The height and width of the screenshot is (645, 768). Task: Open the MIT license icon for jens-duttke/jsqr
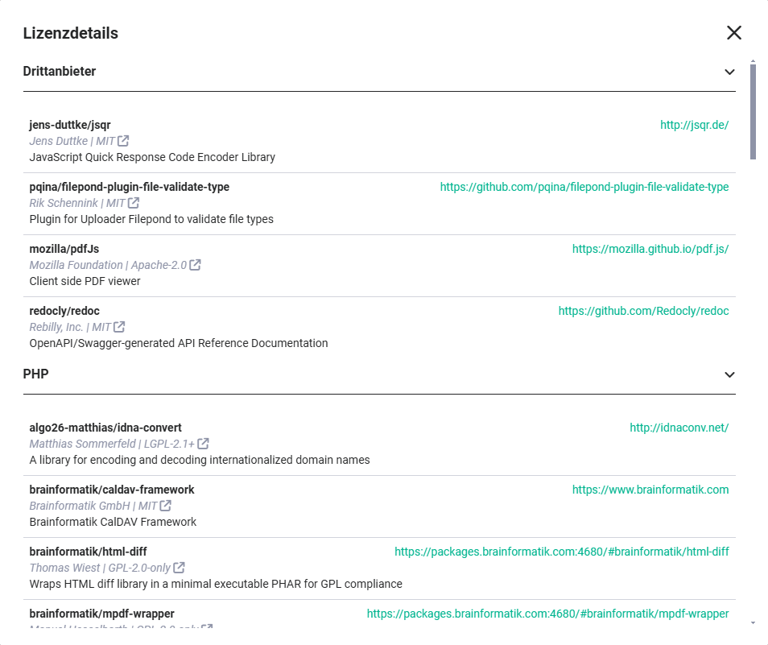click(x=123, y=141)
